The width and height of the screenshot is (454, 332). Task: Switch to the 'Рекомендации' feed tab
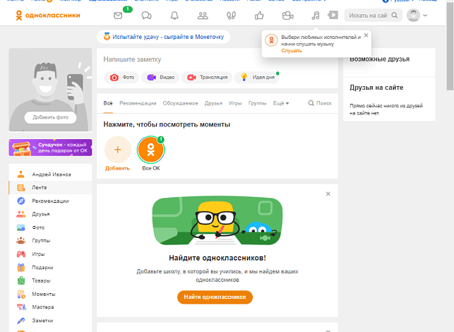pyautogui.click(x=138, y=103)
